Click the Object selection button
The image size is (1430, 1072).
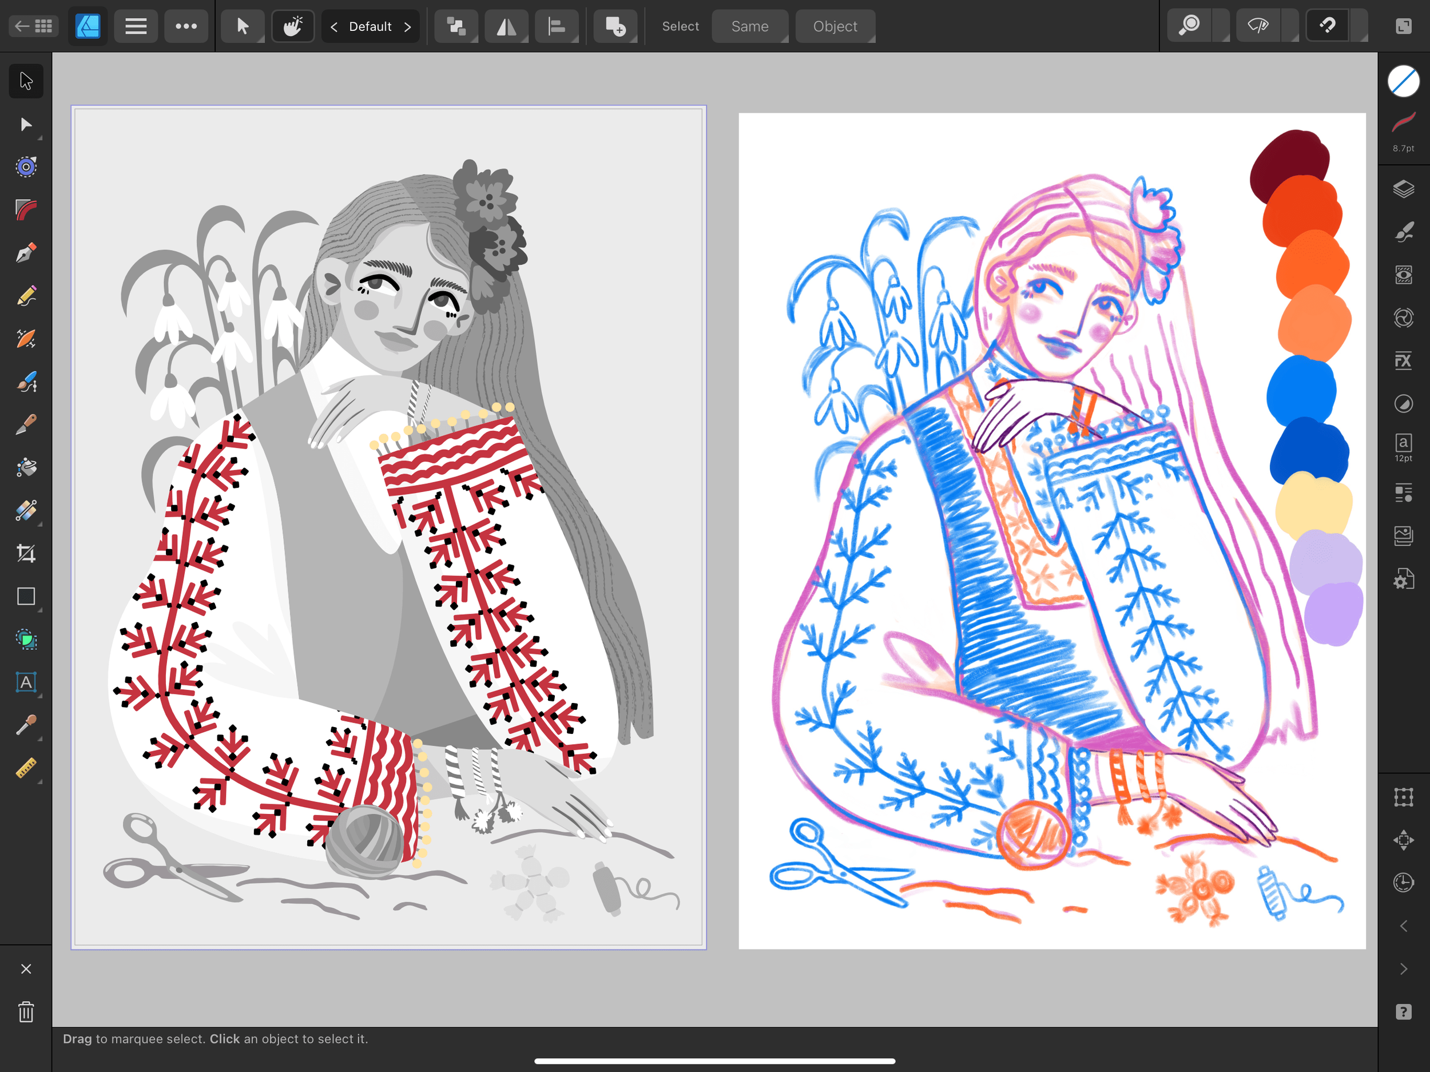click(x=835, y=26)
